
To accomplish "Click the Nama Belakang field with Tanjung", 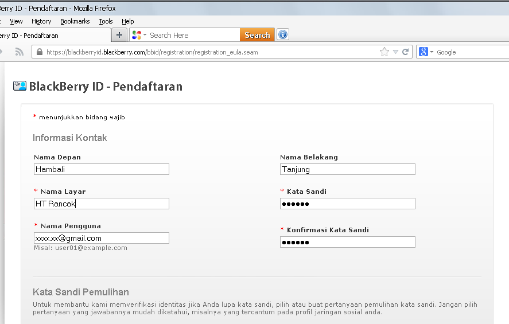I will coord(348,169).
